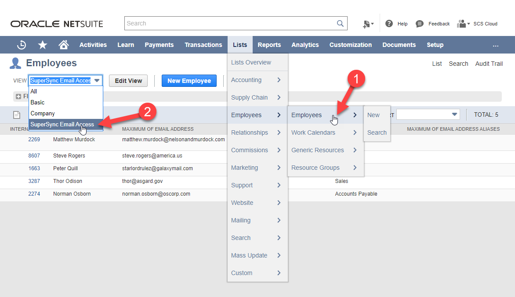515x297 pixels.
Task: Open the Recent Records history icon
Action: click(22, 45)
